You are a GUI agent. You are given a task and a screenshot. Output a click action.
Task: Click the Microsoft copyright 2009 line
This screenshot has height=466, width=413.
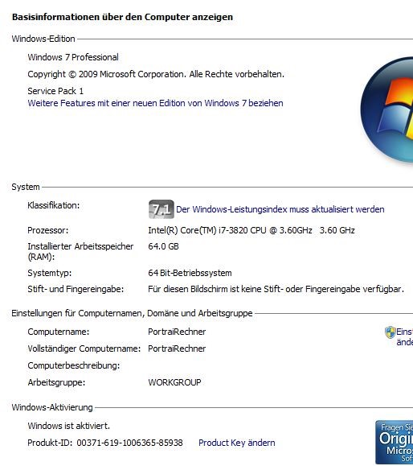coord(156,74)
